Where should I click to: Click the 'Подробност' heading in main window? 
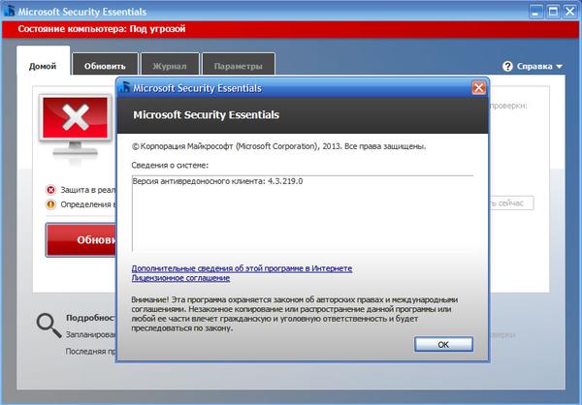(x=91, y=318)
